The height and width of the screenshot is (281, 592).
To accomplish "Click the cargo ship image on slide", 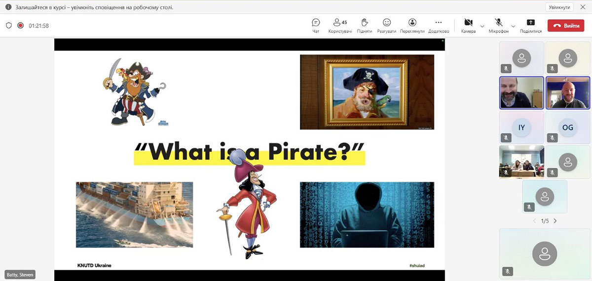I will (x=134, y=215).
